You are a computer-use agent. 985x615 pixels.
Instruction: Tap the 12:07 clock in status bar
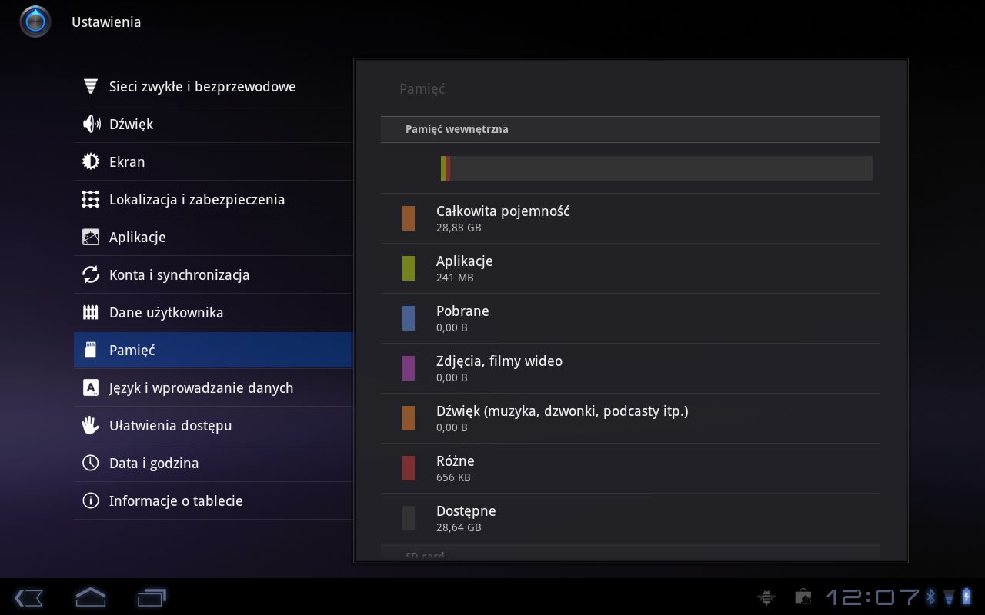[873, 597]
